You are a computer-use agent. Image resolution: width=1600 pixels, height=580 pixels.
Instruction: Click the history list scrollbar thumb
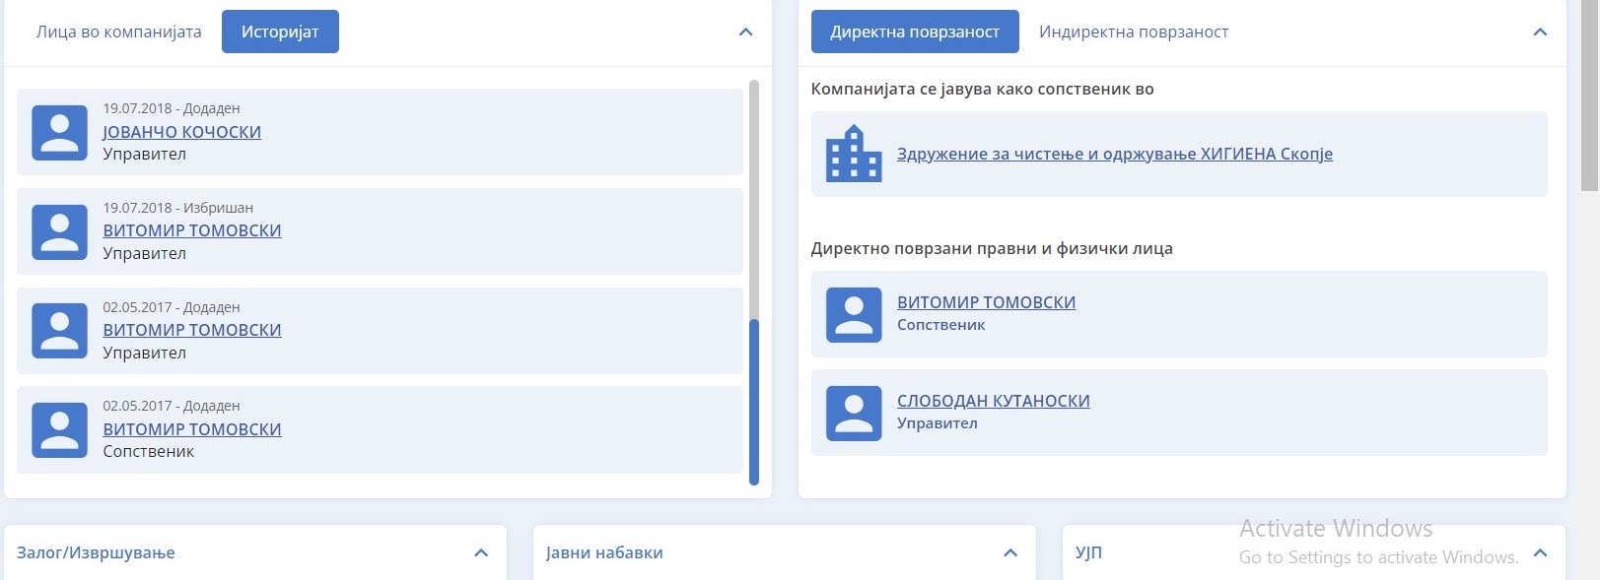pyautogui.click(x=754, y=402)
